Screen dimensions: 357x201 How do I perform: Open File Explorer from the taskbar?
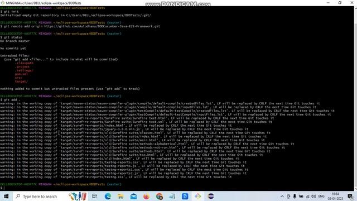point(120,196)
